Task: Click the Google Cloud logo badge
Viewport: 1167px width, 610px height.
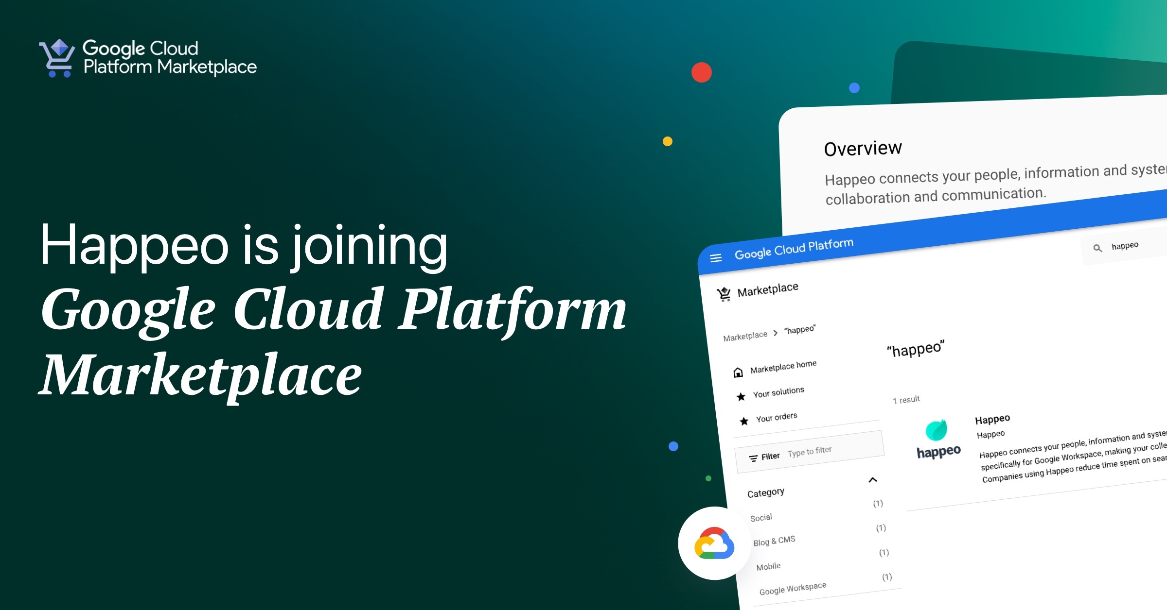Action: point(714,543)
